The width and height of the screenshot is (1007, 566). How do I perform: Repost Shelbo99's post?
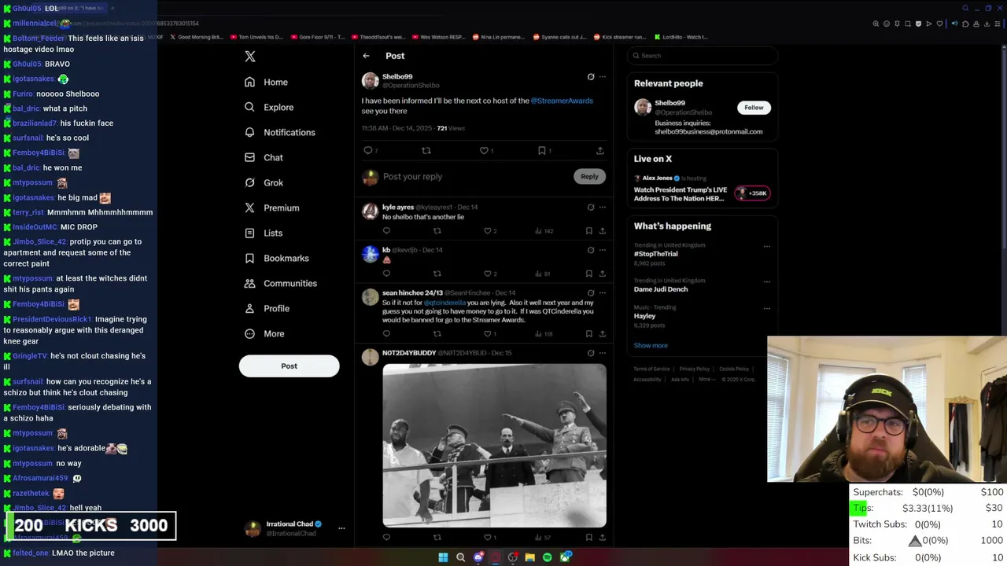click(426, 150)
